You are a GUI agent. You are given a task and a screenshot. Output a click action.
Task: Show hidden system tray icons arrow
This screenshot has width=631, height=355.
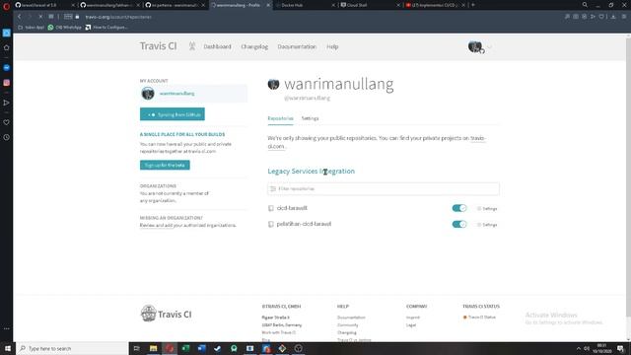(579, 348)
